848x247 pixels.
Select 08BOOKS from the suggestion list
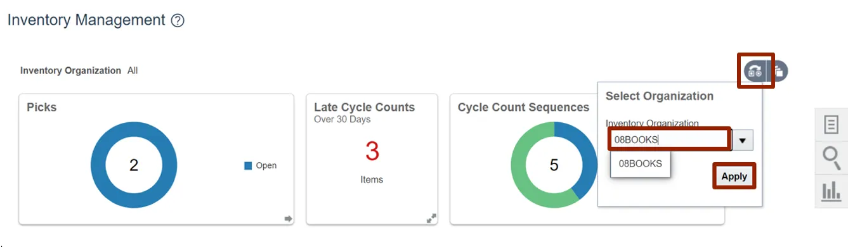640,163
